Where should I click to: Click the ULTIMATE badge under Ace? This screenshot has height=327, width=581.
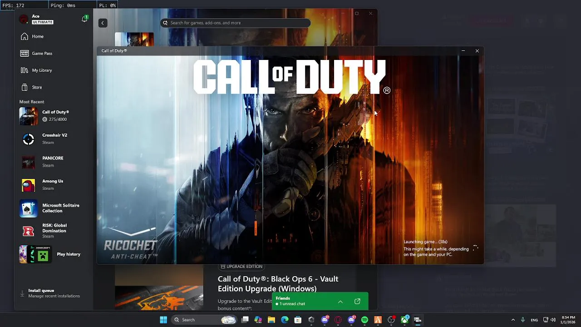[43, 22]
